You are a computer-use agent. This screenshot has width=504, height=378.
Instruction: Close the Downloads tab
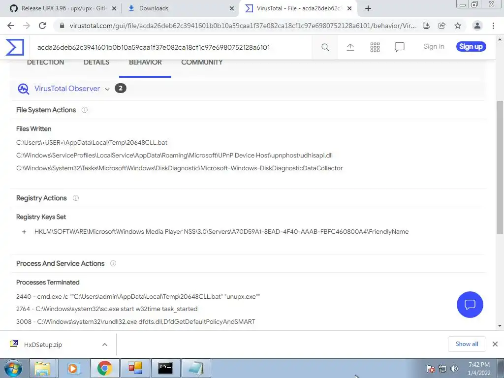pyautogui.click(x=232, y=9)
